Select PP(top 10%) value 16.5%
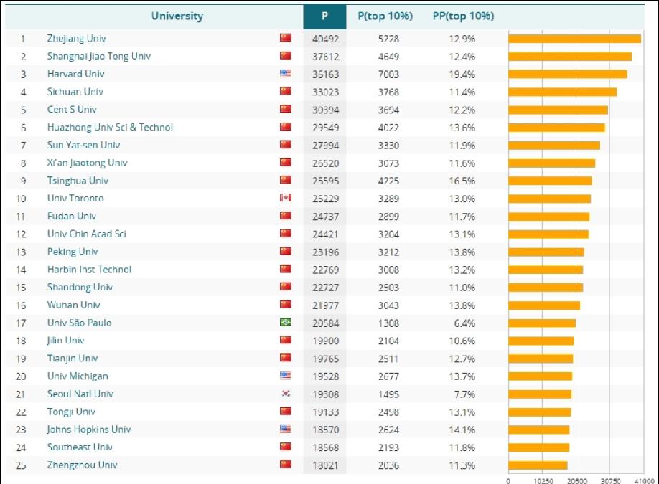Image resolution: width=659 pixels, height=484 pixels. pos(462,181)
